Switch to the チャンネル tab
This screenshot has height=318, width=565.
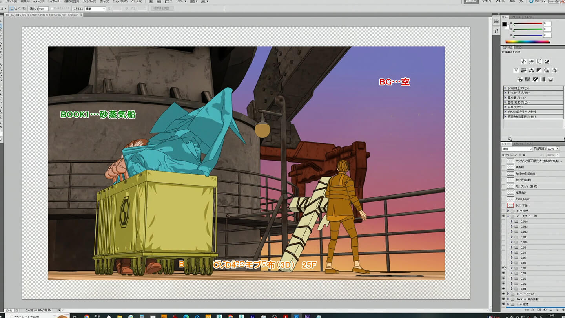coord(519,144)
